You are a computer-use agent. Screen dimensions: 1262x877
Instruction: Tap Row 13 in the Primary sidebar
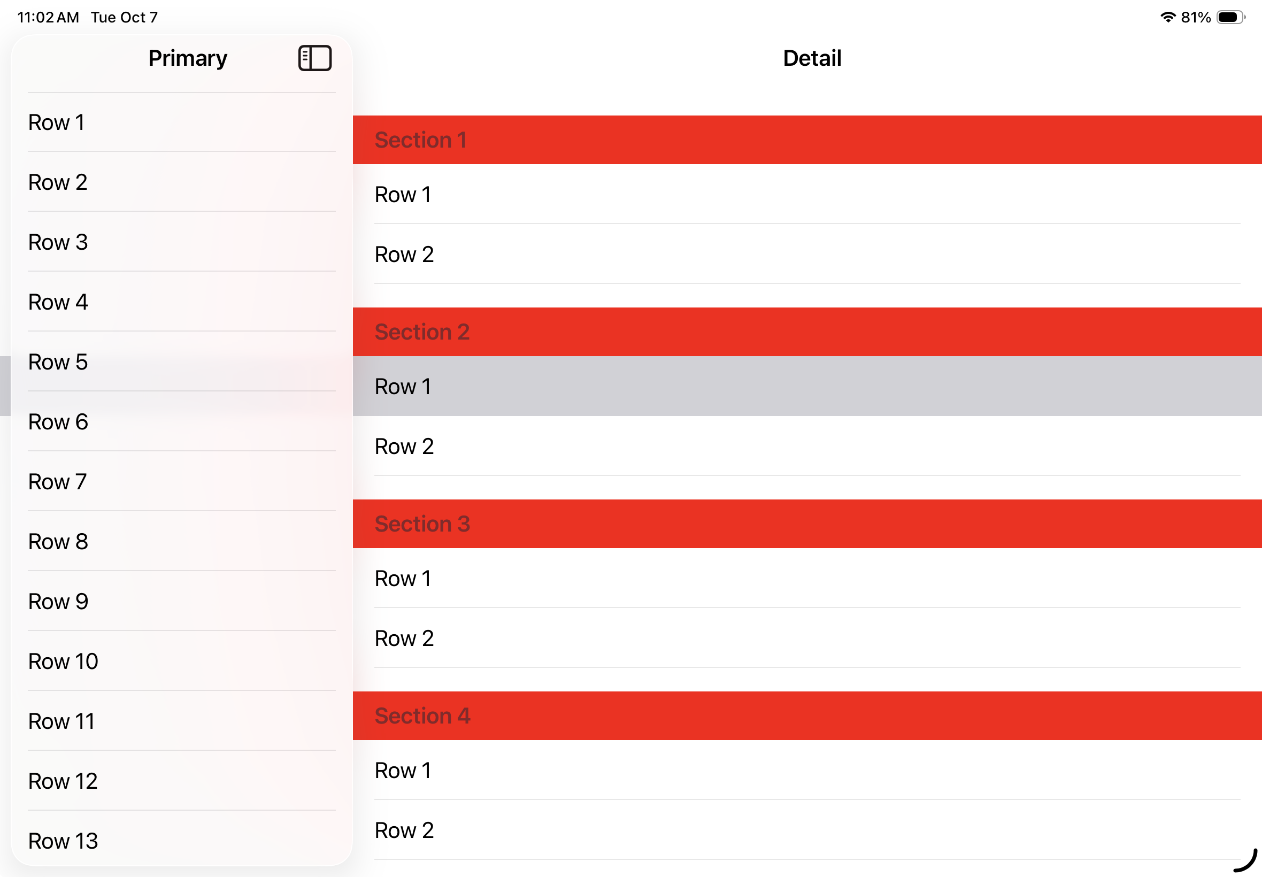181,840
